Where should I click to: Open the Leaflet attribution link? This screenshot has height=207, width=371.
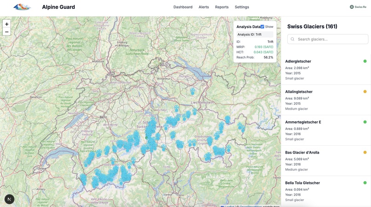pos(229,206)
